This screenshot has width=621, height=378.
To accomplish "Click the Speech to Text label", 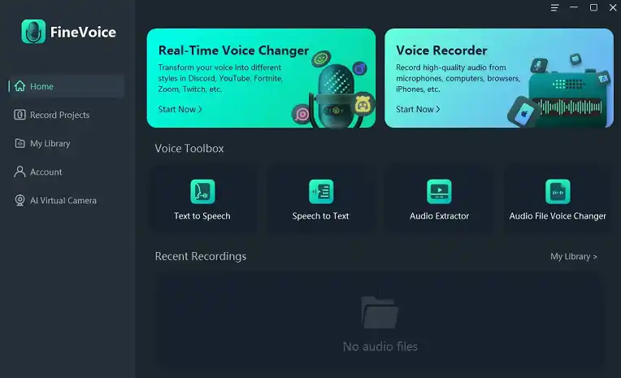I will click(320, 216).
